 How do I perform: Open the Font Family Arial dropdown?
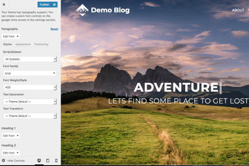pyautogui.click(x=30, y=73)
